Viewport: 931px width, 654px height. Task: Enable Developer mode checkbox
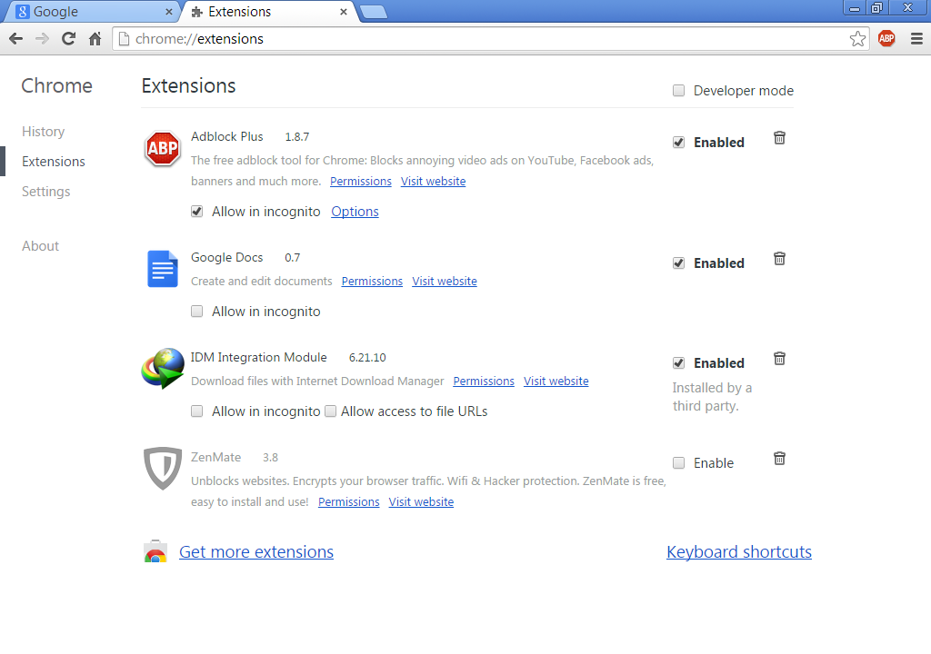(x=679, y=91)
